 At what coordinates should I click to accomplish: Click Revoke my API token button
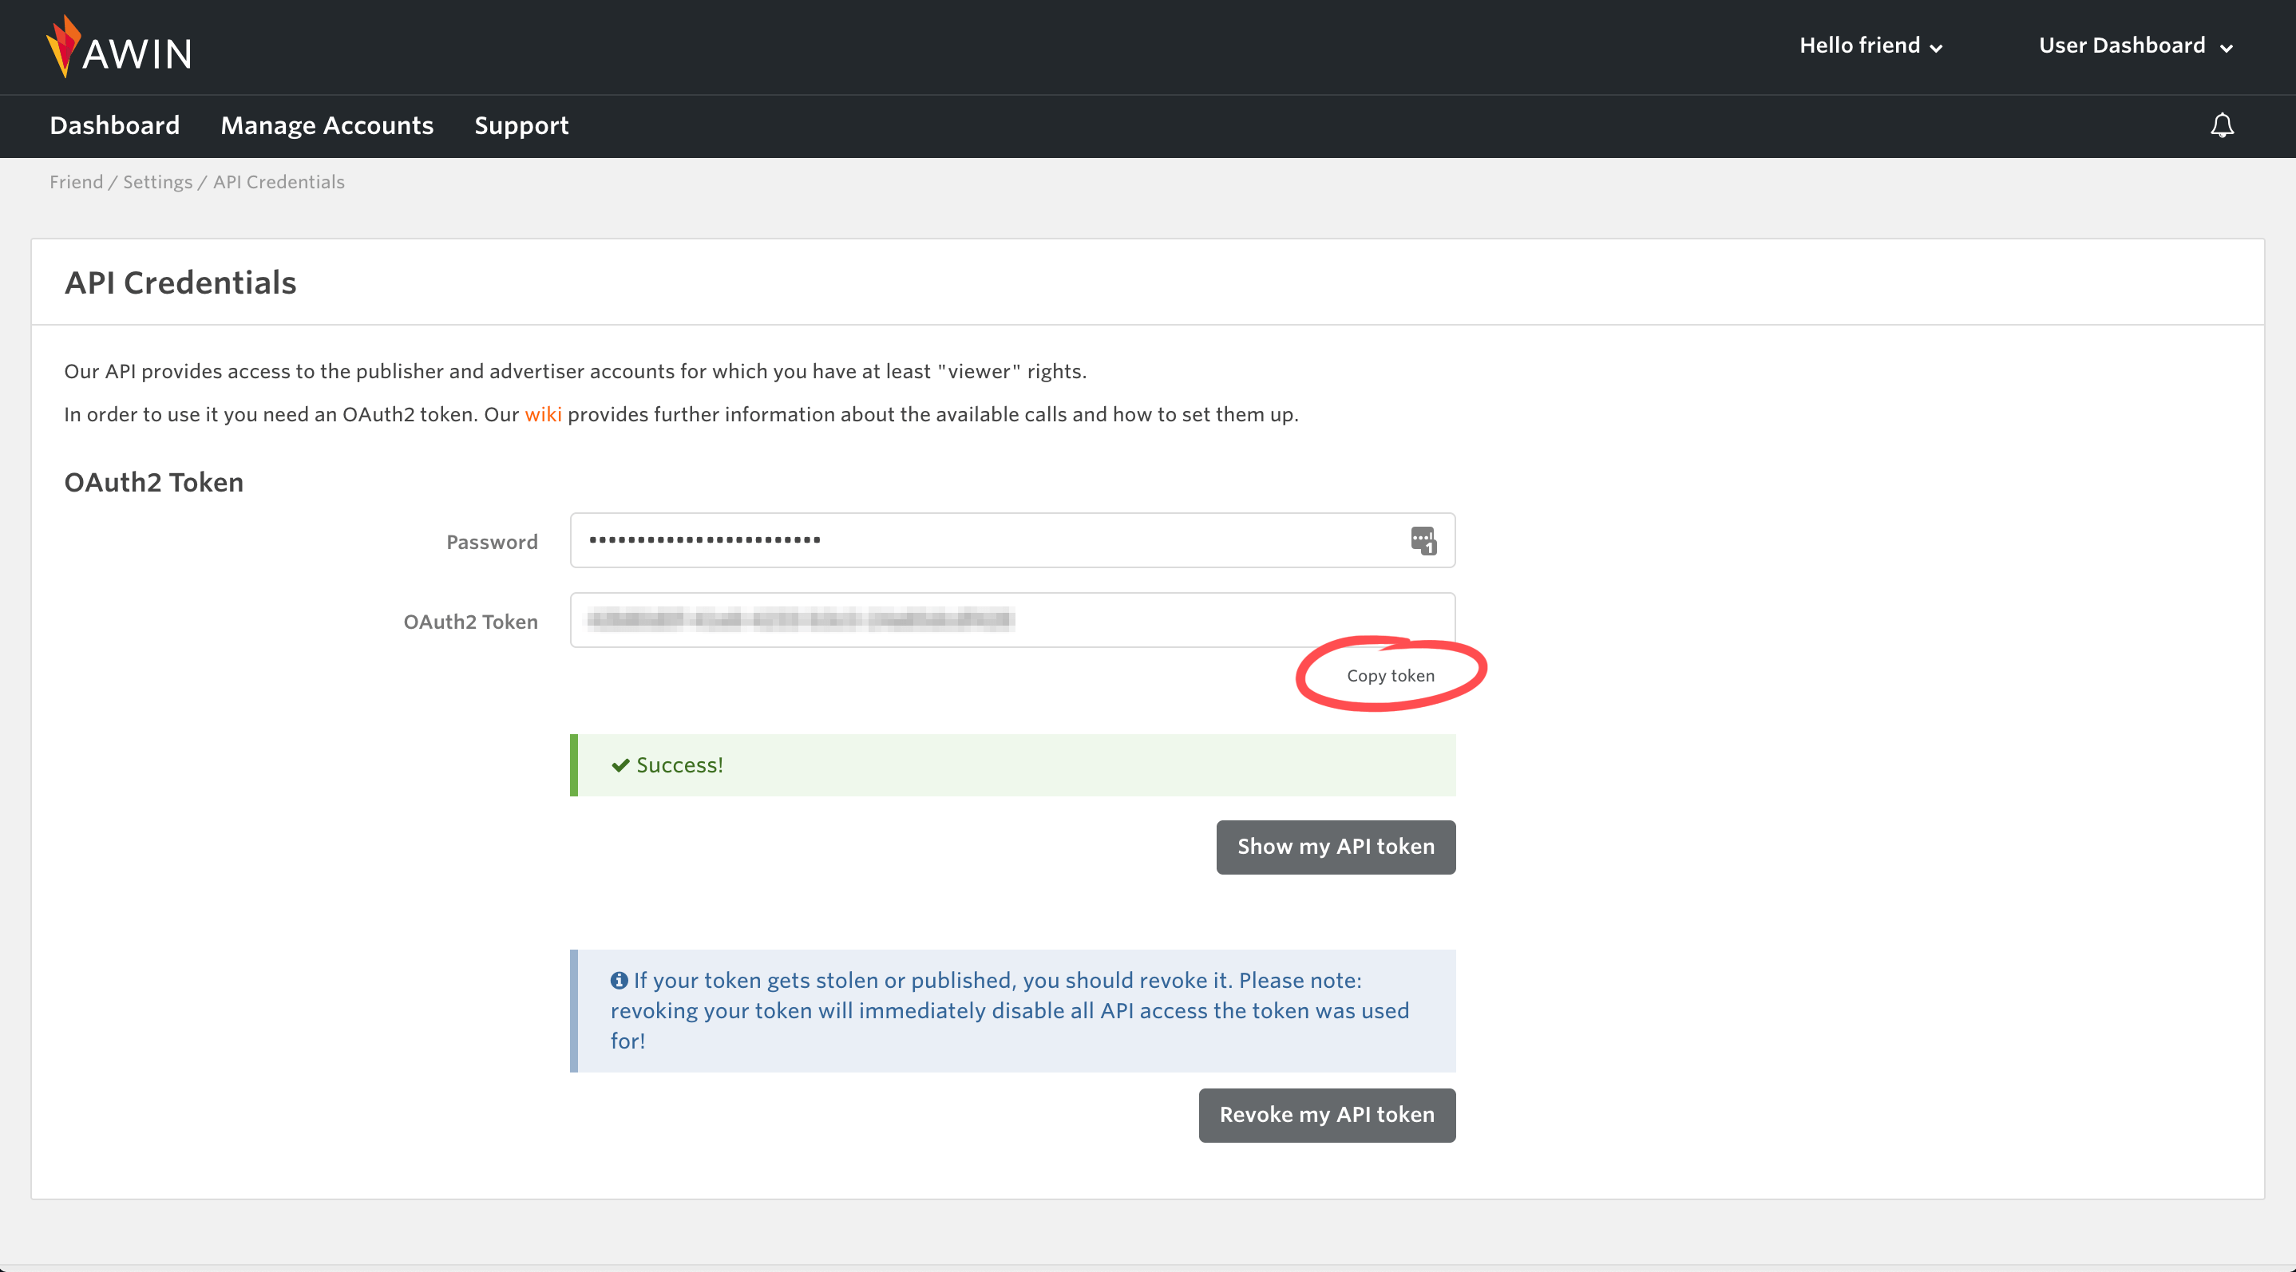click(x=1327, y=1116)
